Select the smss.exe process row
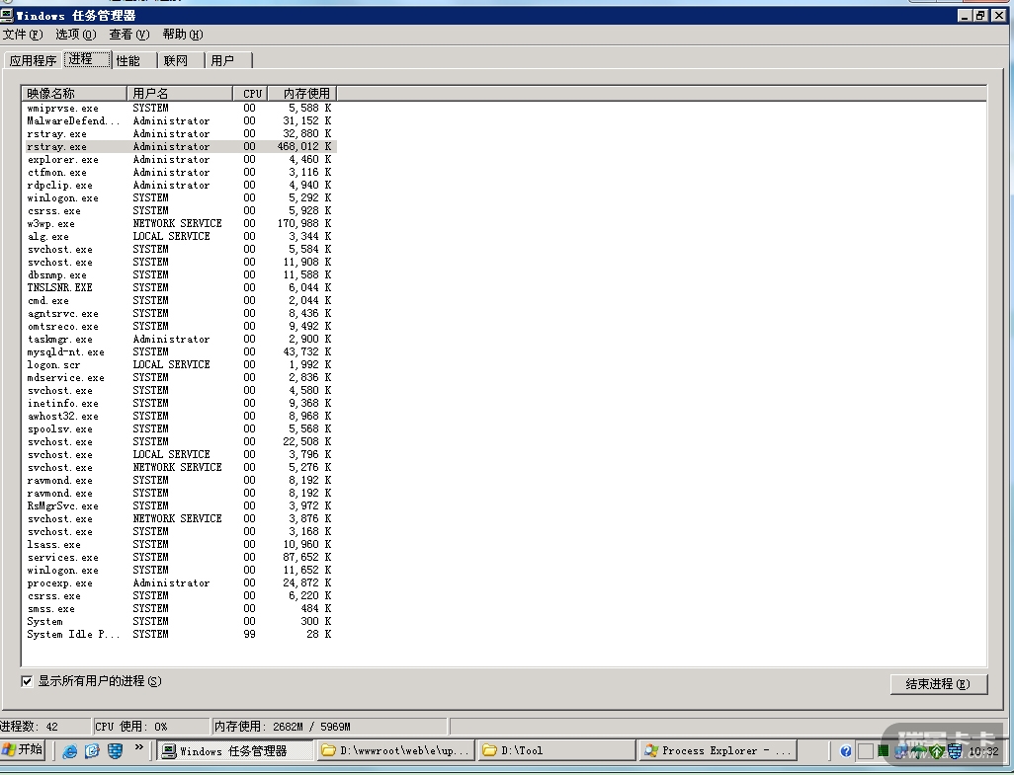 tap(179, 609)
